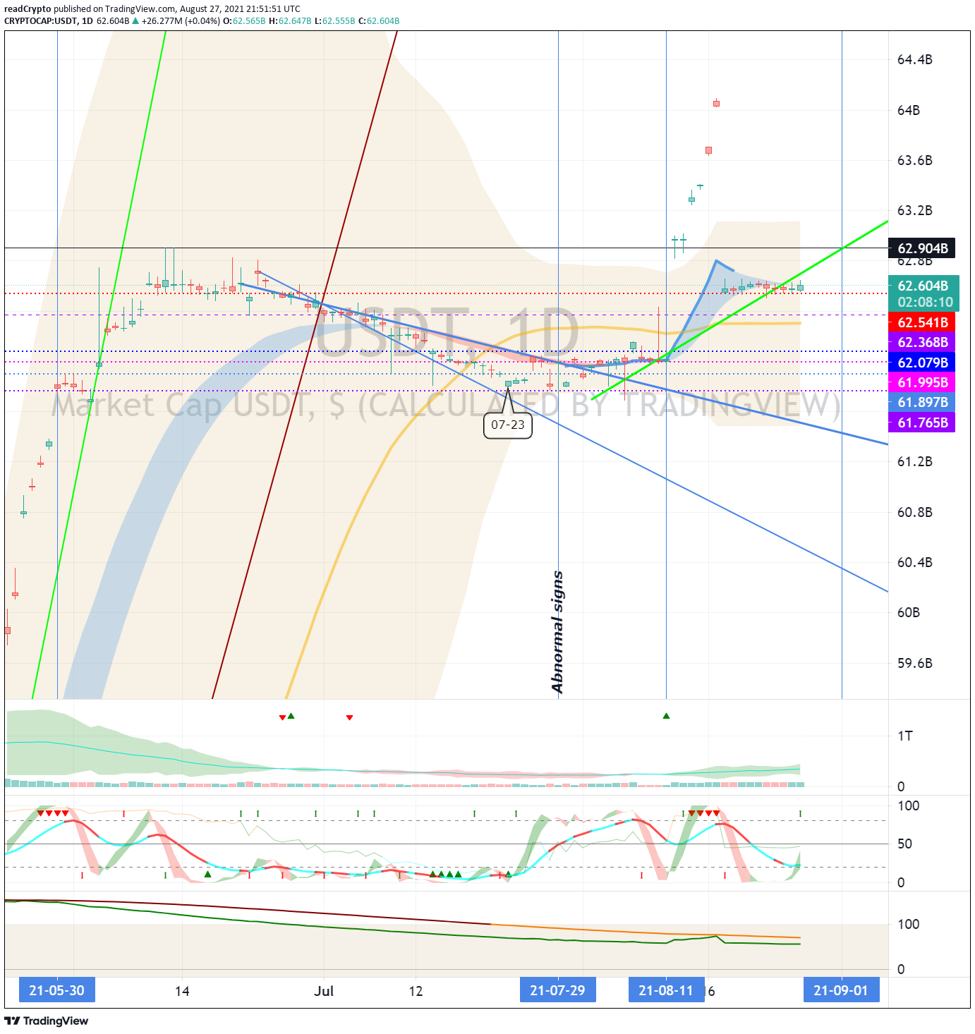Click the 1T volume axis label
The height and width of the screenshot is (1034, 975).
[905, 736]
